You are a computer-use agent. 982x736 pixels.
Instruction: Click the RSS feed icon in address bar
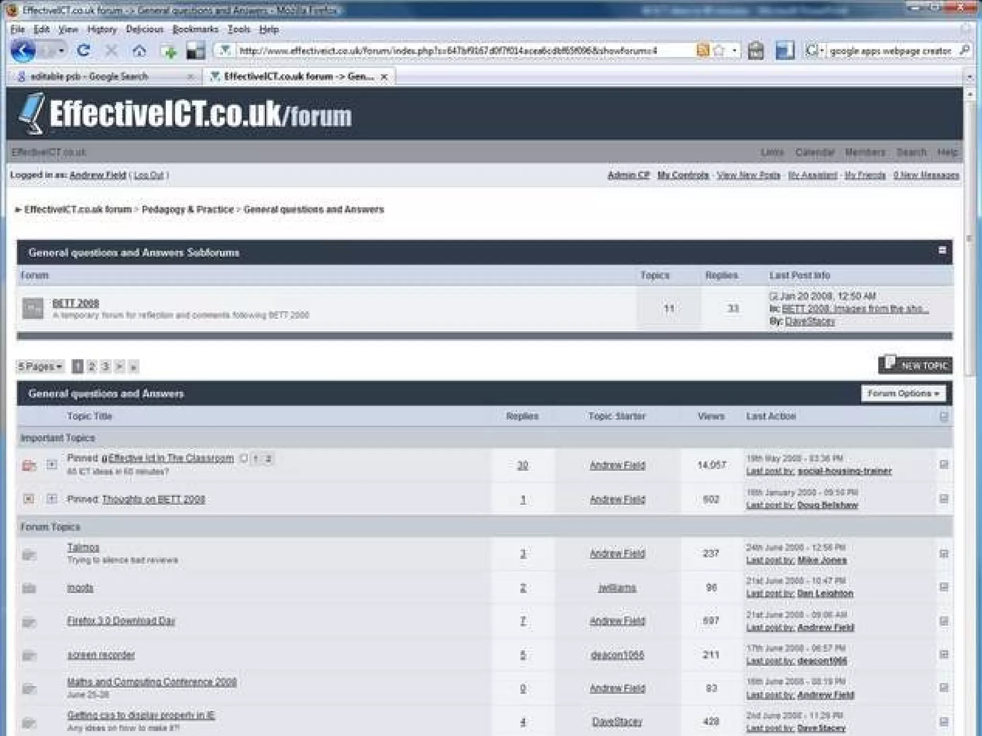coord(702,50)
